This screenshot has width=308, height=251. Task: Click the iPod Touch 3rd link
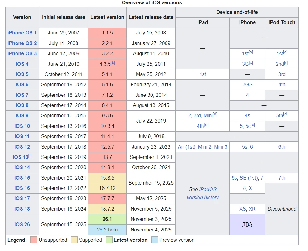click(282, 74)
